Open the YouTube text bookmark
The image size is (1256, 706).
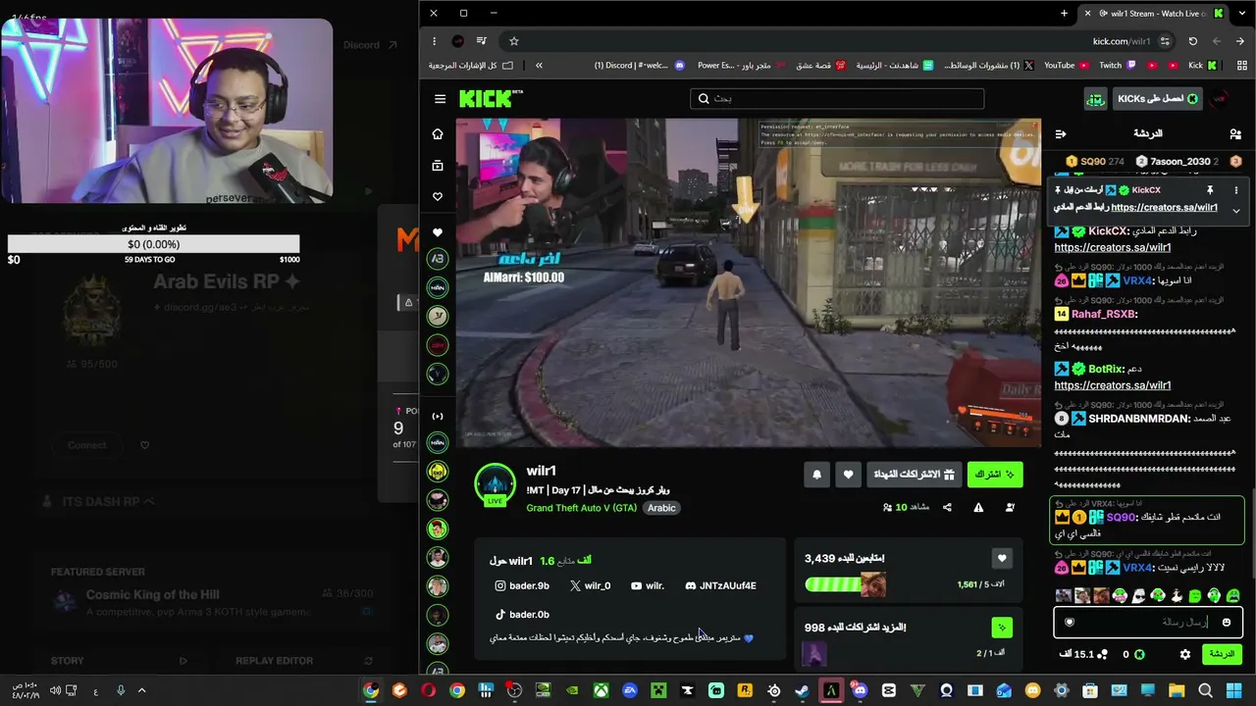click(1067, 66)
